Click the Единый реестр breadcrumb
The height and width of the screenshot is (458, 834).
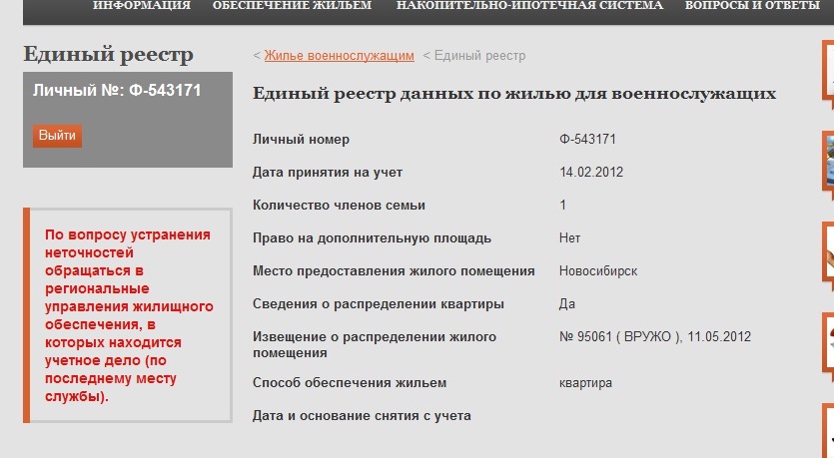coord(479,56)
